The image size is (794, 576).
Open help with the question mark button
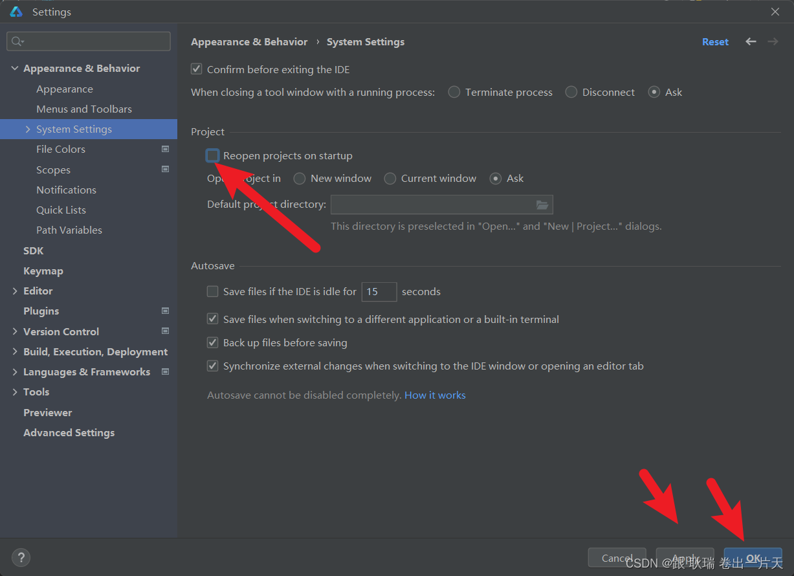click(x=21, y=557)
